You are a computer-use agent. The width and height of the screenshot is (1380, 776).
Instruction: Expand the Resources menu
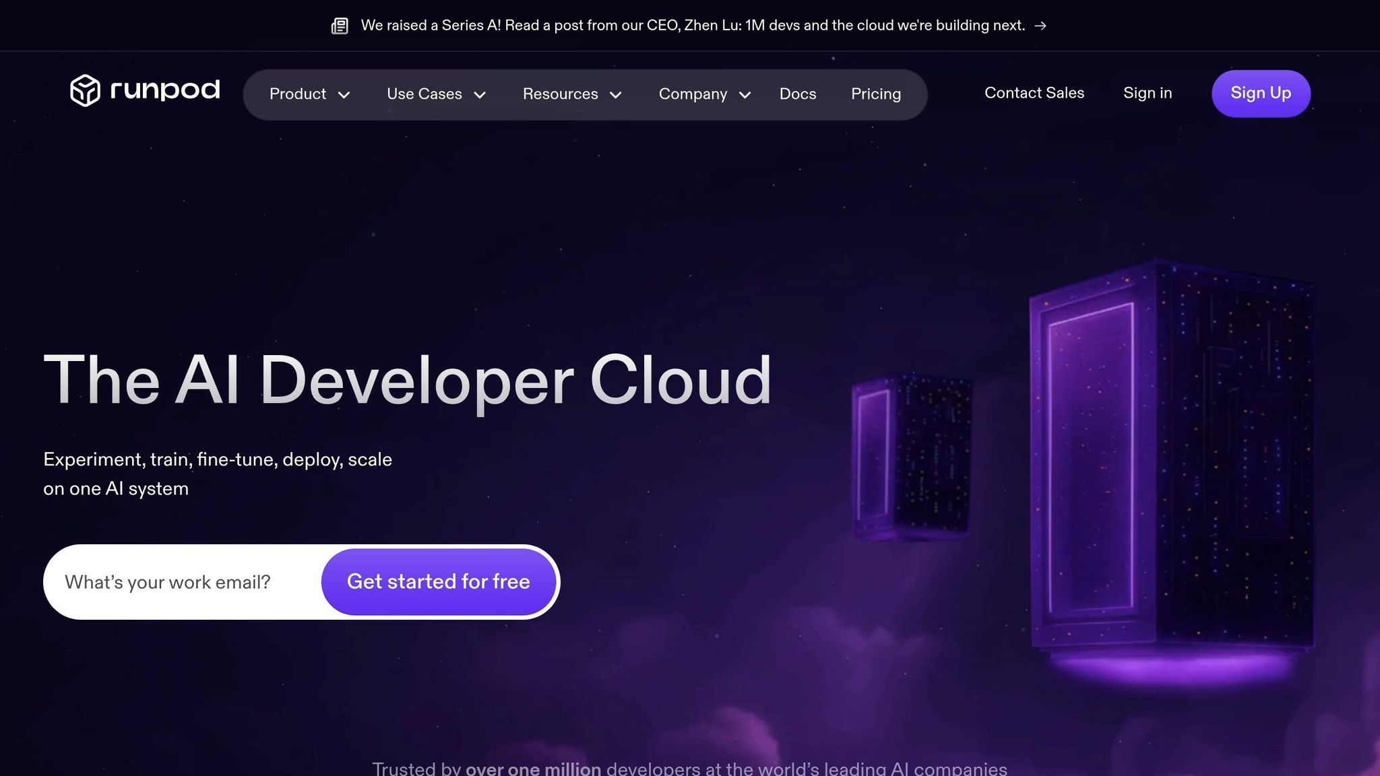(572, 94)
